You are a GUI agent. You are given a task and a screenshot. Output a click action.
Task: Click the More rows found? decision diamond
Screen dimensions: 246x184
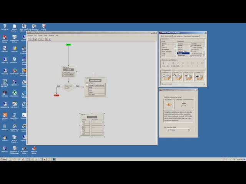point(68,87)
